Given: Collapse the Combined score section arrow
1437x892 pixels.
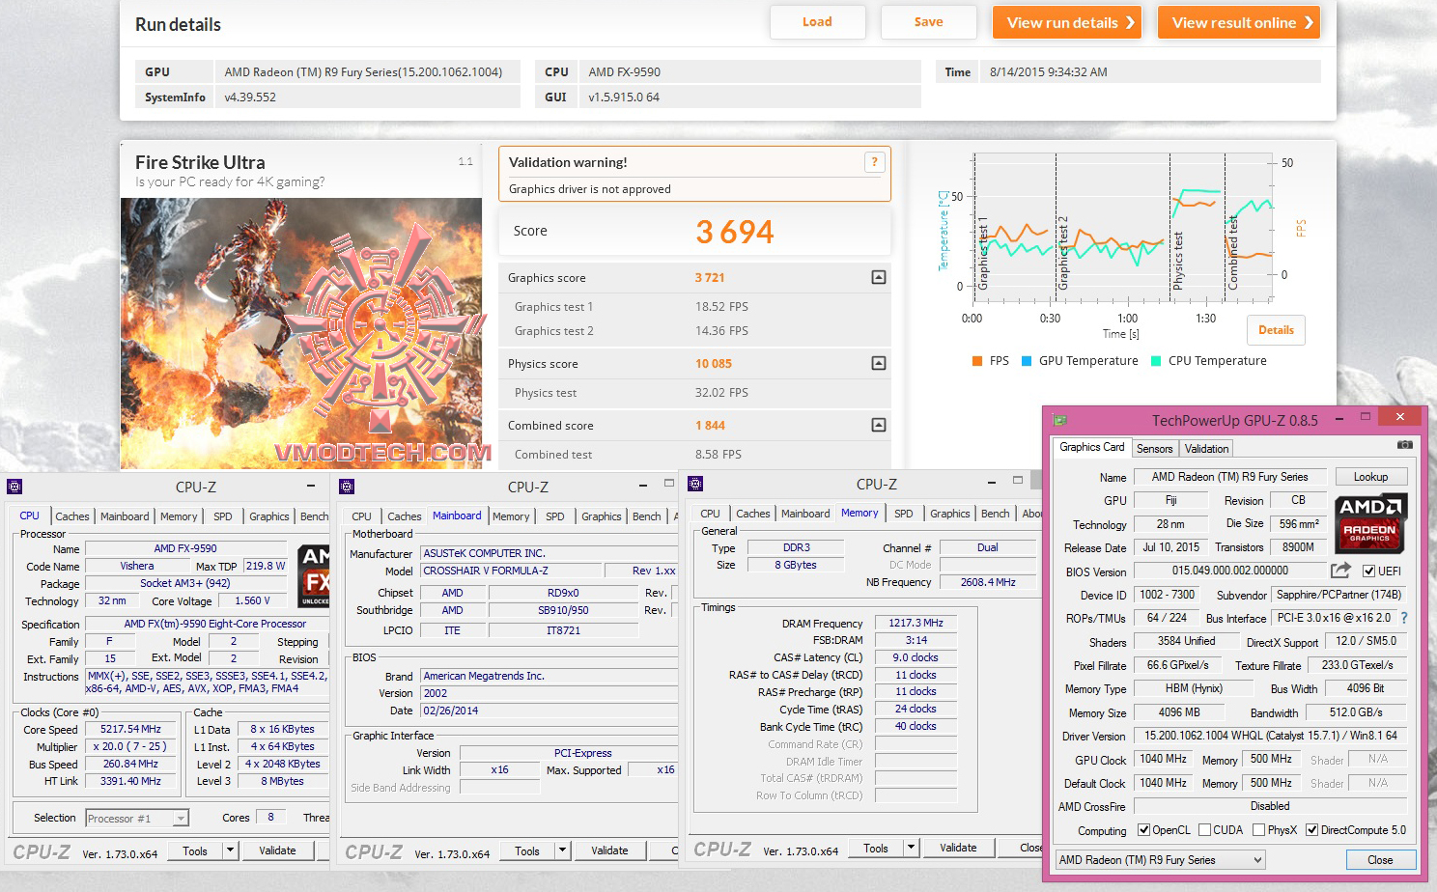Looking at the screenshot, I should click(878, 425).
